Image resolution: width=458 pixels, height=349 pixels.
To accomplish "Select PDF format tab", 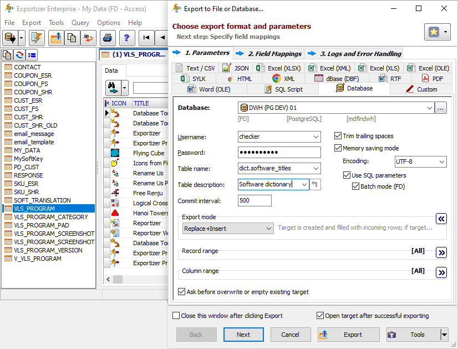I will pos(432,79).
